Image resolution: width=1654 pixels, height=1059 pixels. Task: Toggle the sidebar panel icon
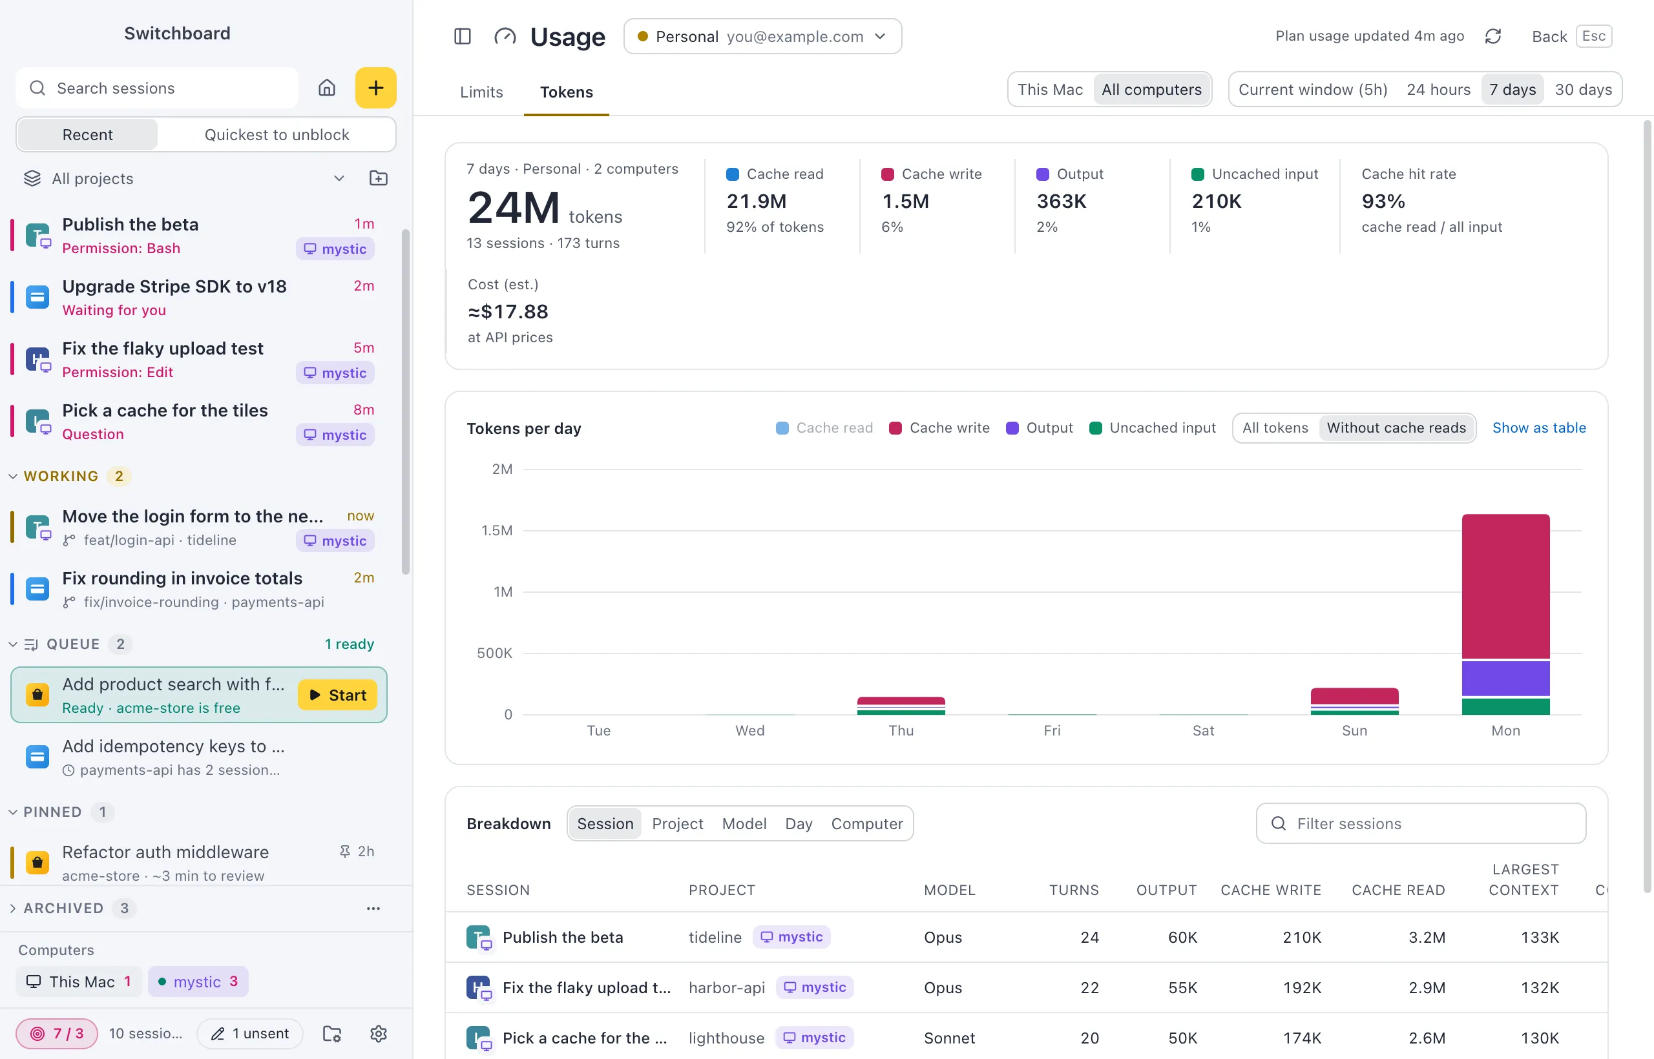coord(463,36)
